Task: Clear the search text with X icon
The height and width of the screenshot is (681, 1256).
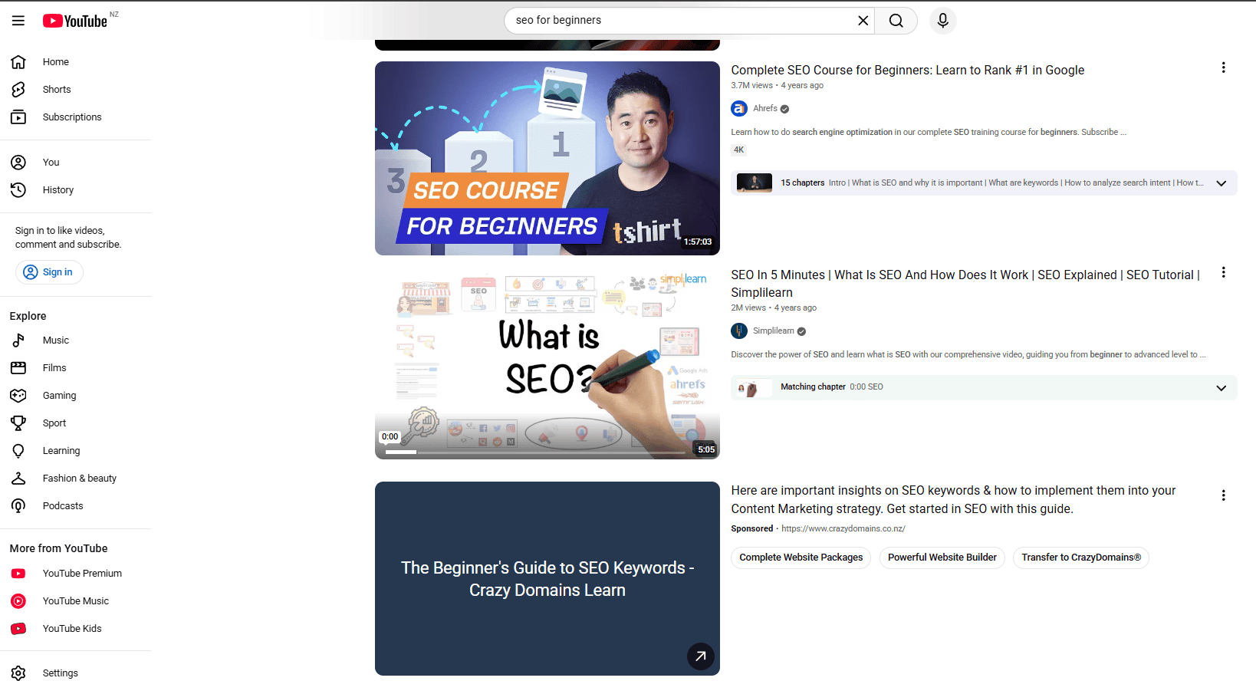Action: click(x=863, y=21)
